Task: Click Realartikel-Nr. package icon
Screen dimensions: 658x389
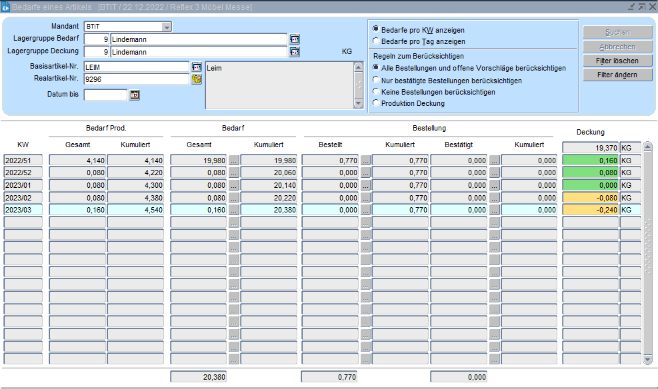Action: (197, 79)
